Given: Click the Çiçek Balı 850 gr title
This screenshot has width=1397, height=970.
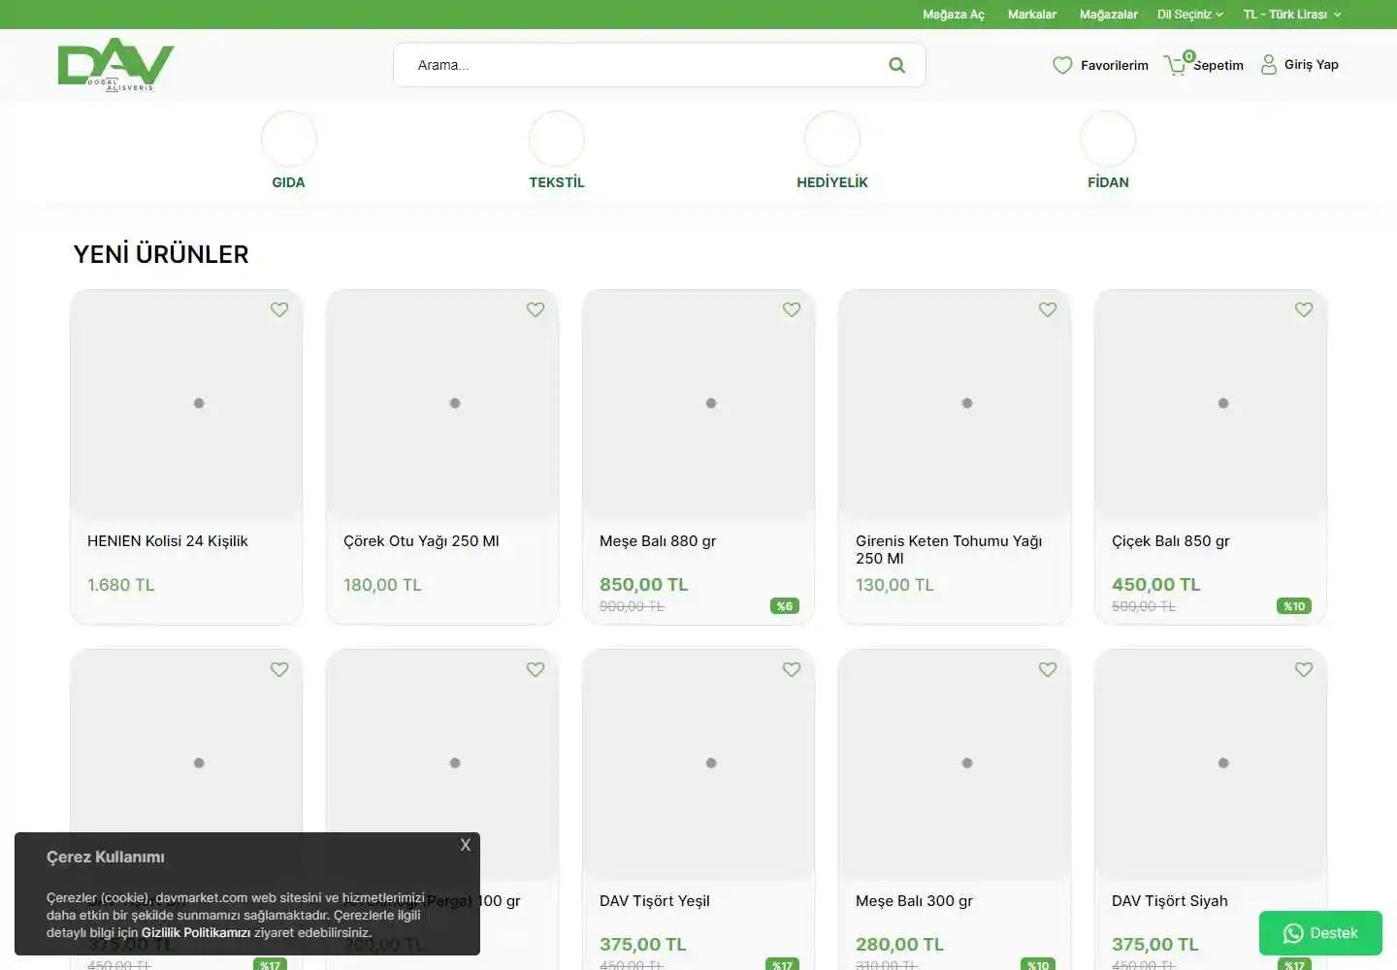Looking at the screenshot, I should pos(1170,541).
